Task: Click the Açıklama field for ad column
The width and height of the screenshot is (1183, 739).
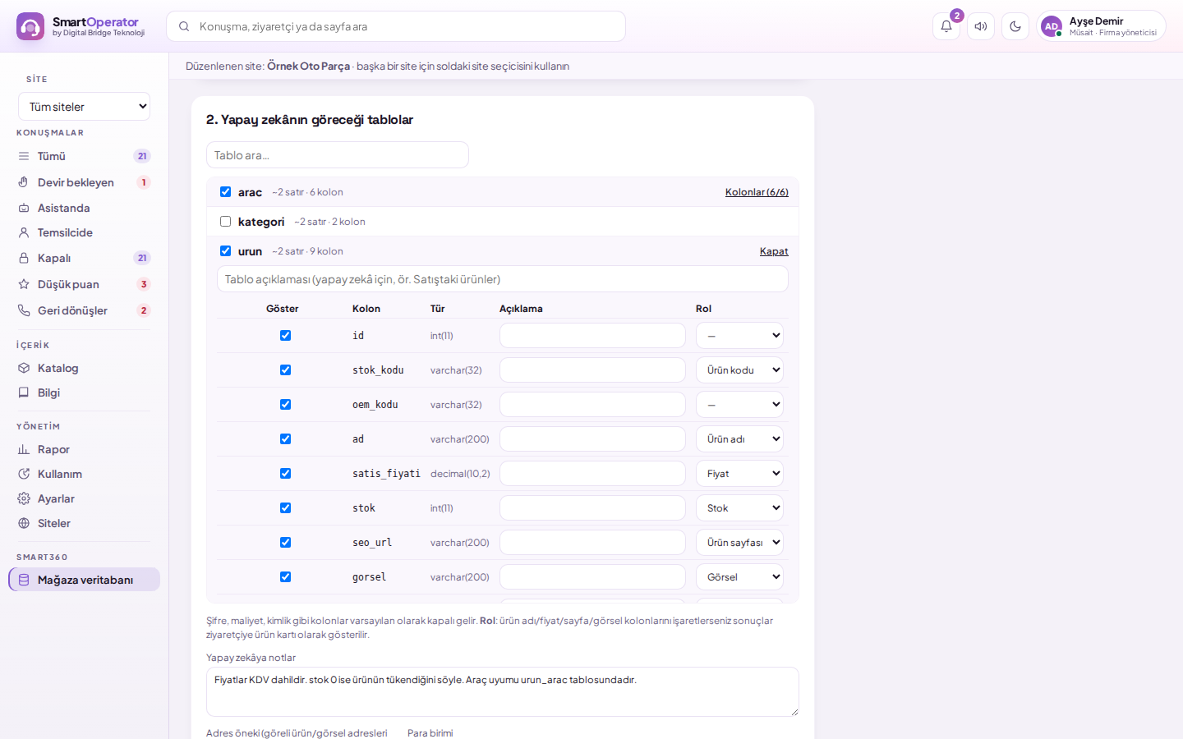Action: pos(592,439)
